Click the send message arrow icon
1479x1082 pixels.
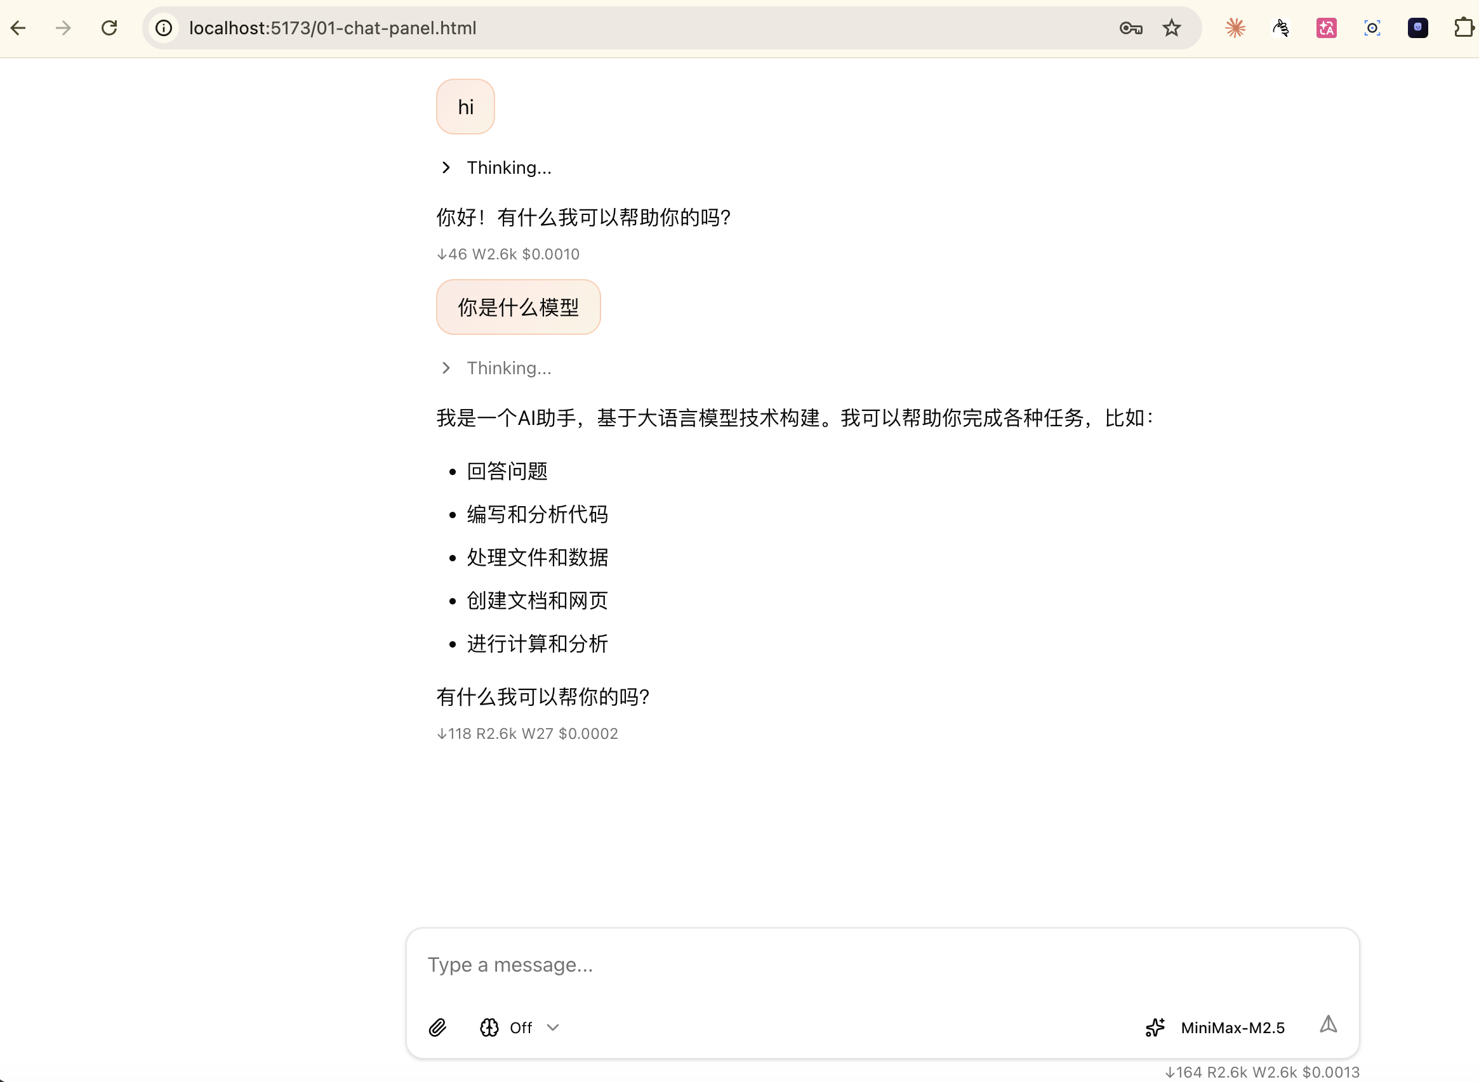[1328, 1025]
